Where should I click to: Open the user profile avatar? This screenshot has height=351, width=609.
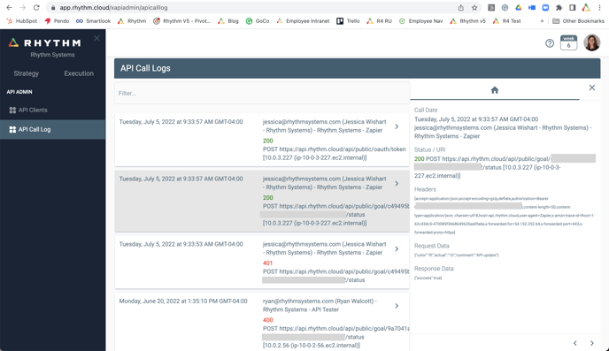tap(592, 42)
